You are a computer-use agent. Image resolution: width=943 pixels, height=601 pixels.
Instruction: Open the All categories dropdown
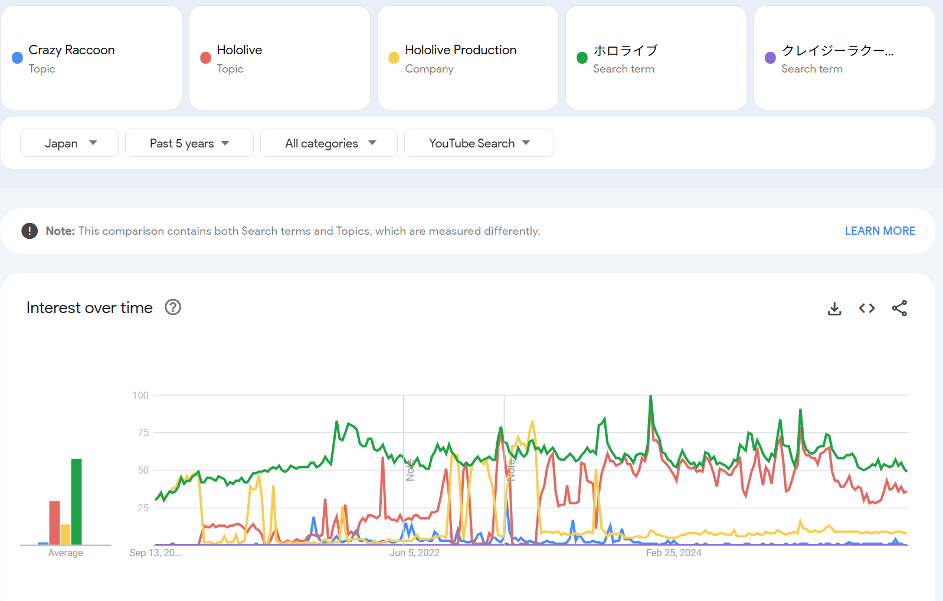pyautogui.click(x=329, y=143)
